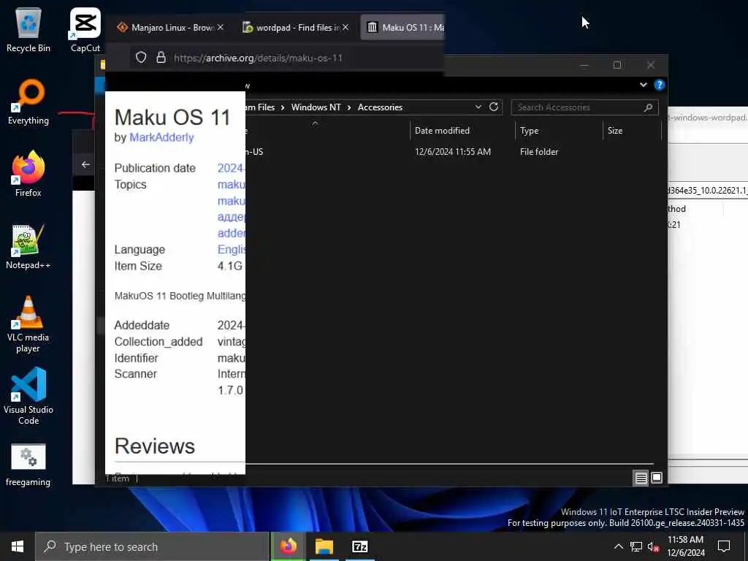Launch Firefox from the desktop shortcut
Screen dimensions: 748x561
(28, 174)
